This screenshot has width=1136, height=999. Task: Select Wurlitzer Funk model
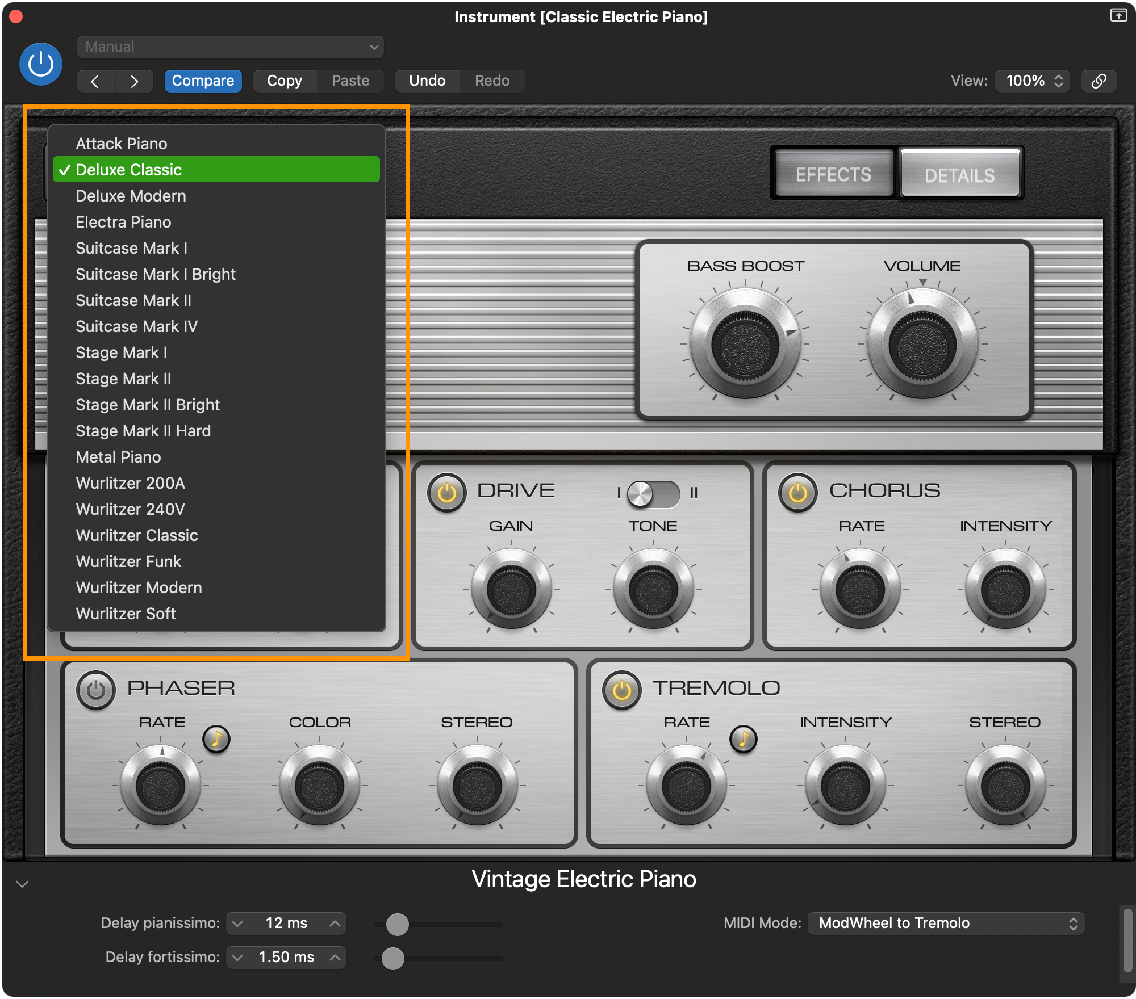pos(216,561)
